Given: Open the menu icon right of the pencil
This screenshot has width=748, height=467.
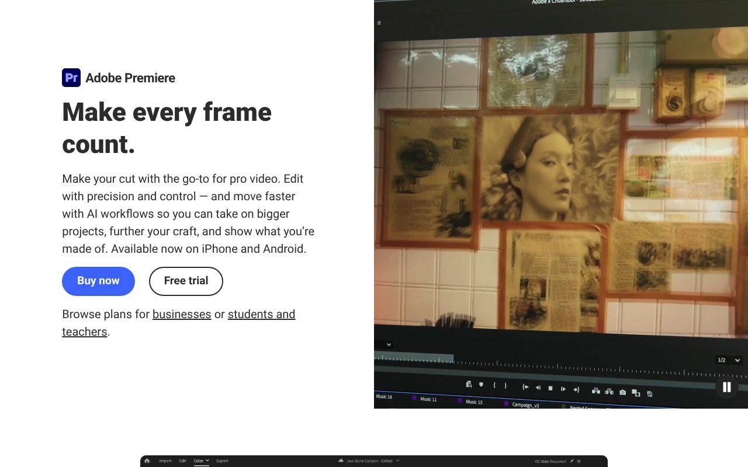Looking at the screenshot, I should [x=579, y=461].
